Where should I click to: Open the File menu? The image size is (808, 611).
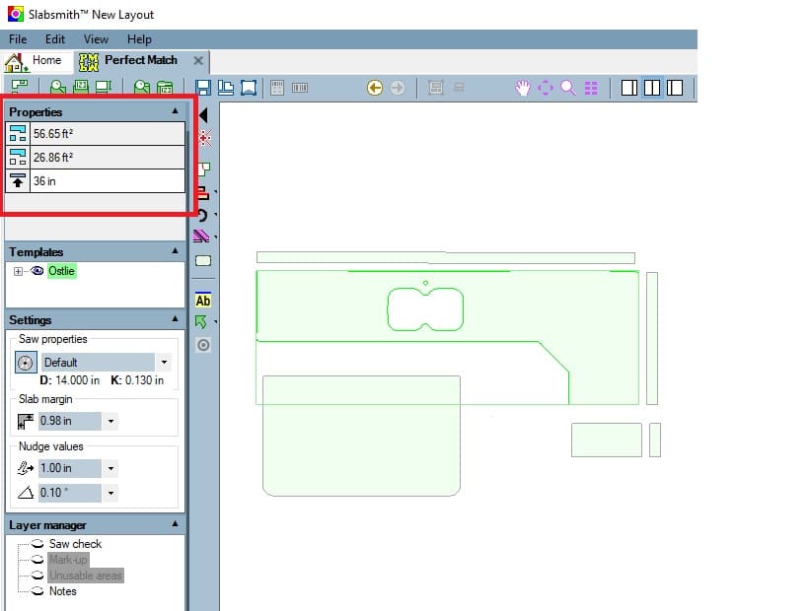pyautogui.click(x=18, y=39)
